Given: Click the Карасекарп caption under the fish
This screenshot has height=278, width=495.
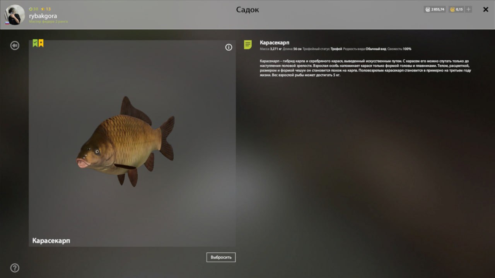Looking at the screenshot, I should (51, 241).
